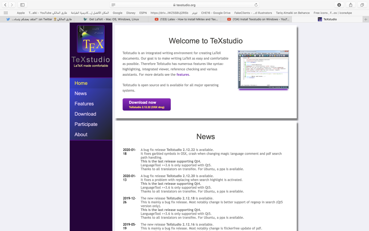The height and width of the screenshot is (231, 369).
Task: Click the 'Welcome to TeXstudio' heading
Action: click(206, 41)
